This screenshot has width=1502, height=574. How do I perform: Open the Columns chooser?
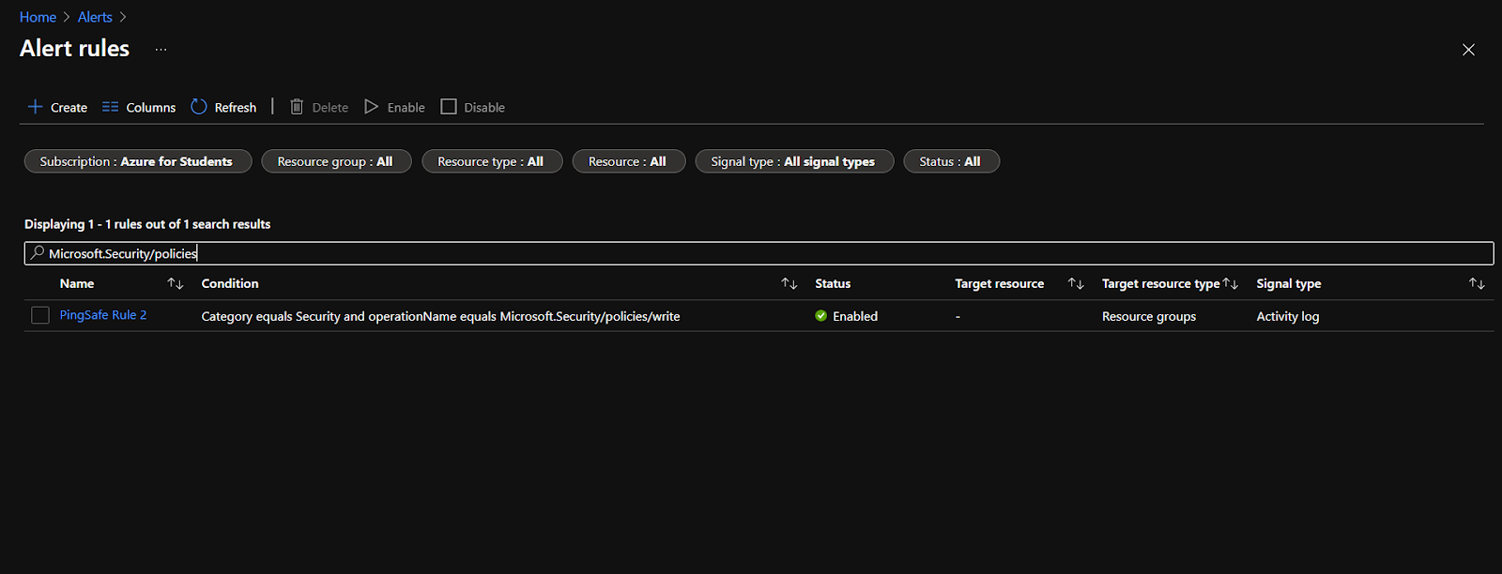pyautogui.click(x=139, y=107)
